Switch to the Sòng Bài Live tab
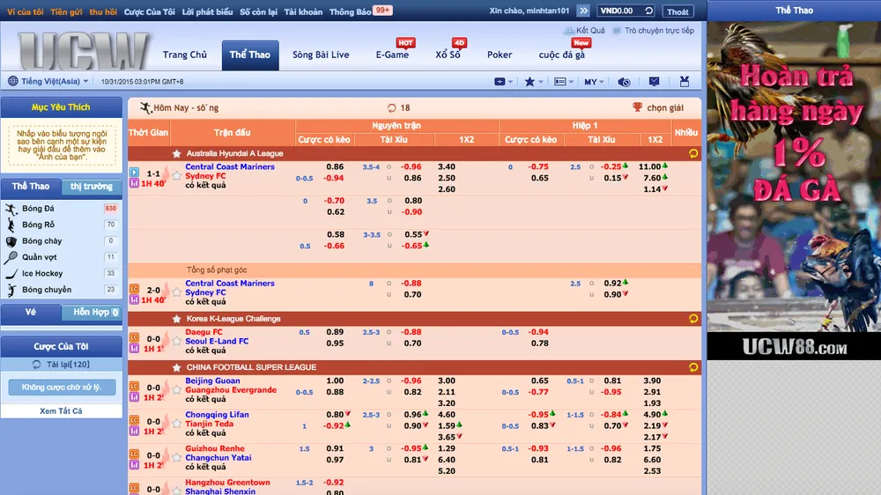The width and height of the screenshot is (881, 495). 321,55
